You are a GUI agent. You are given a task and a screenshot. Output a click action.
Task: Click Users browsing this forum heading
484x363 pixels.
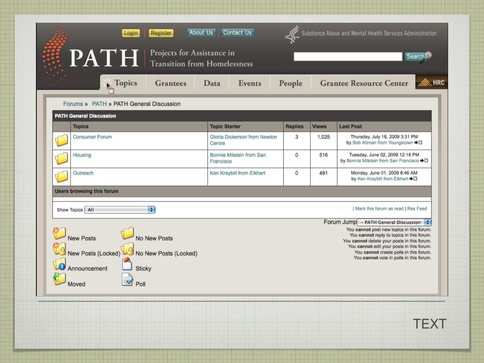click(86, 191)
